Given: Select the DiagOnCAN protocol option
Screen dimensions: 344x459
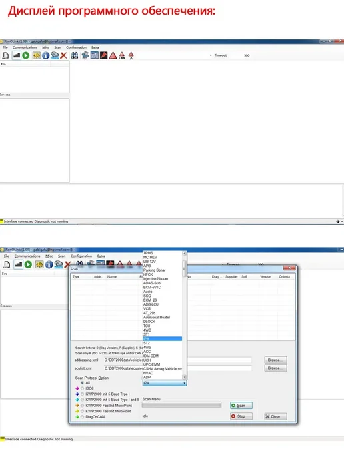Looking at the screenshot, I should [x=82, y=417].
